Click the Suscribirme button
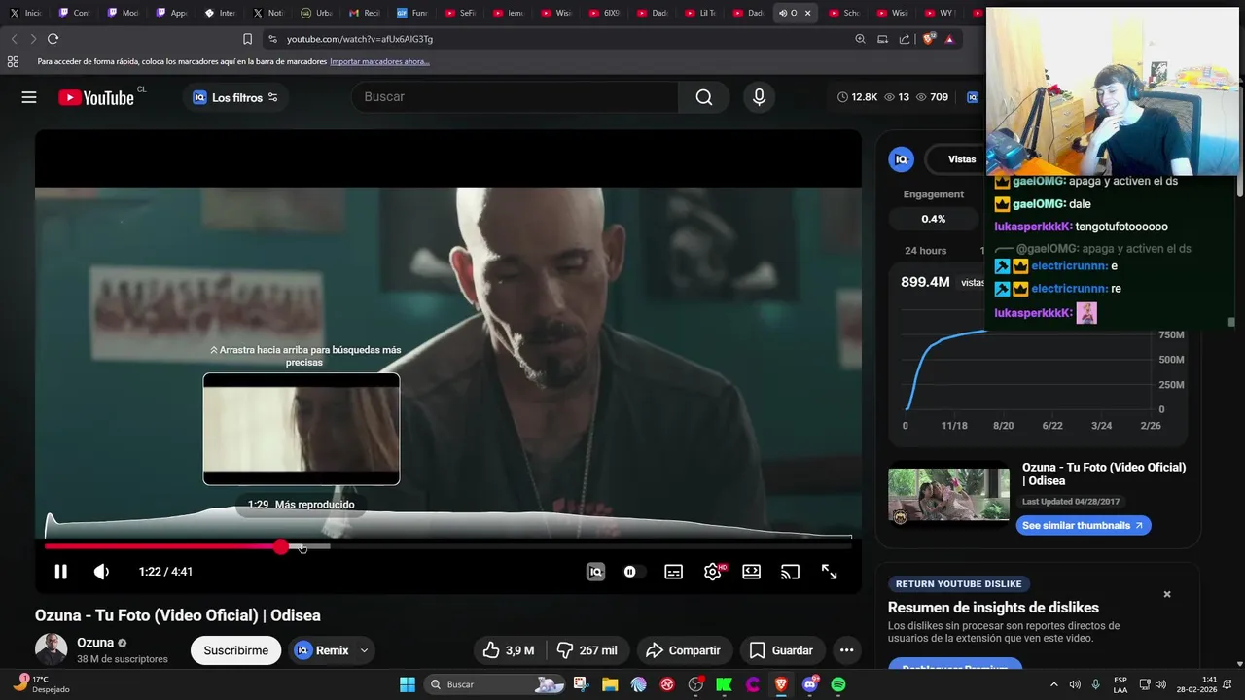The image size is (1245, 700). coord(235,650)
